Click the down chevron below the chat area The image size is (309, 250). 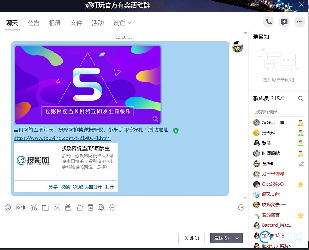(x=245, y=198)
